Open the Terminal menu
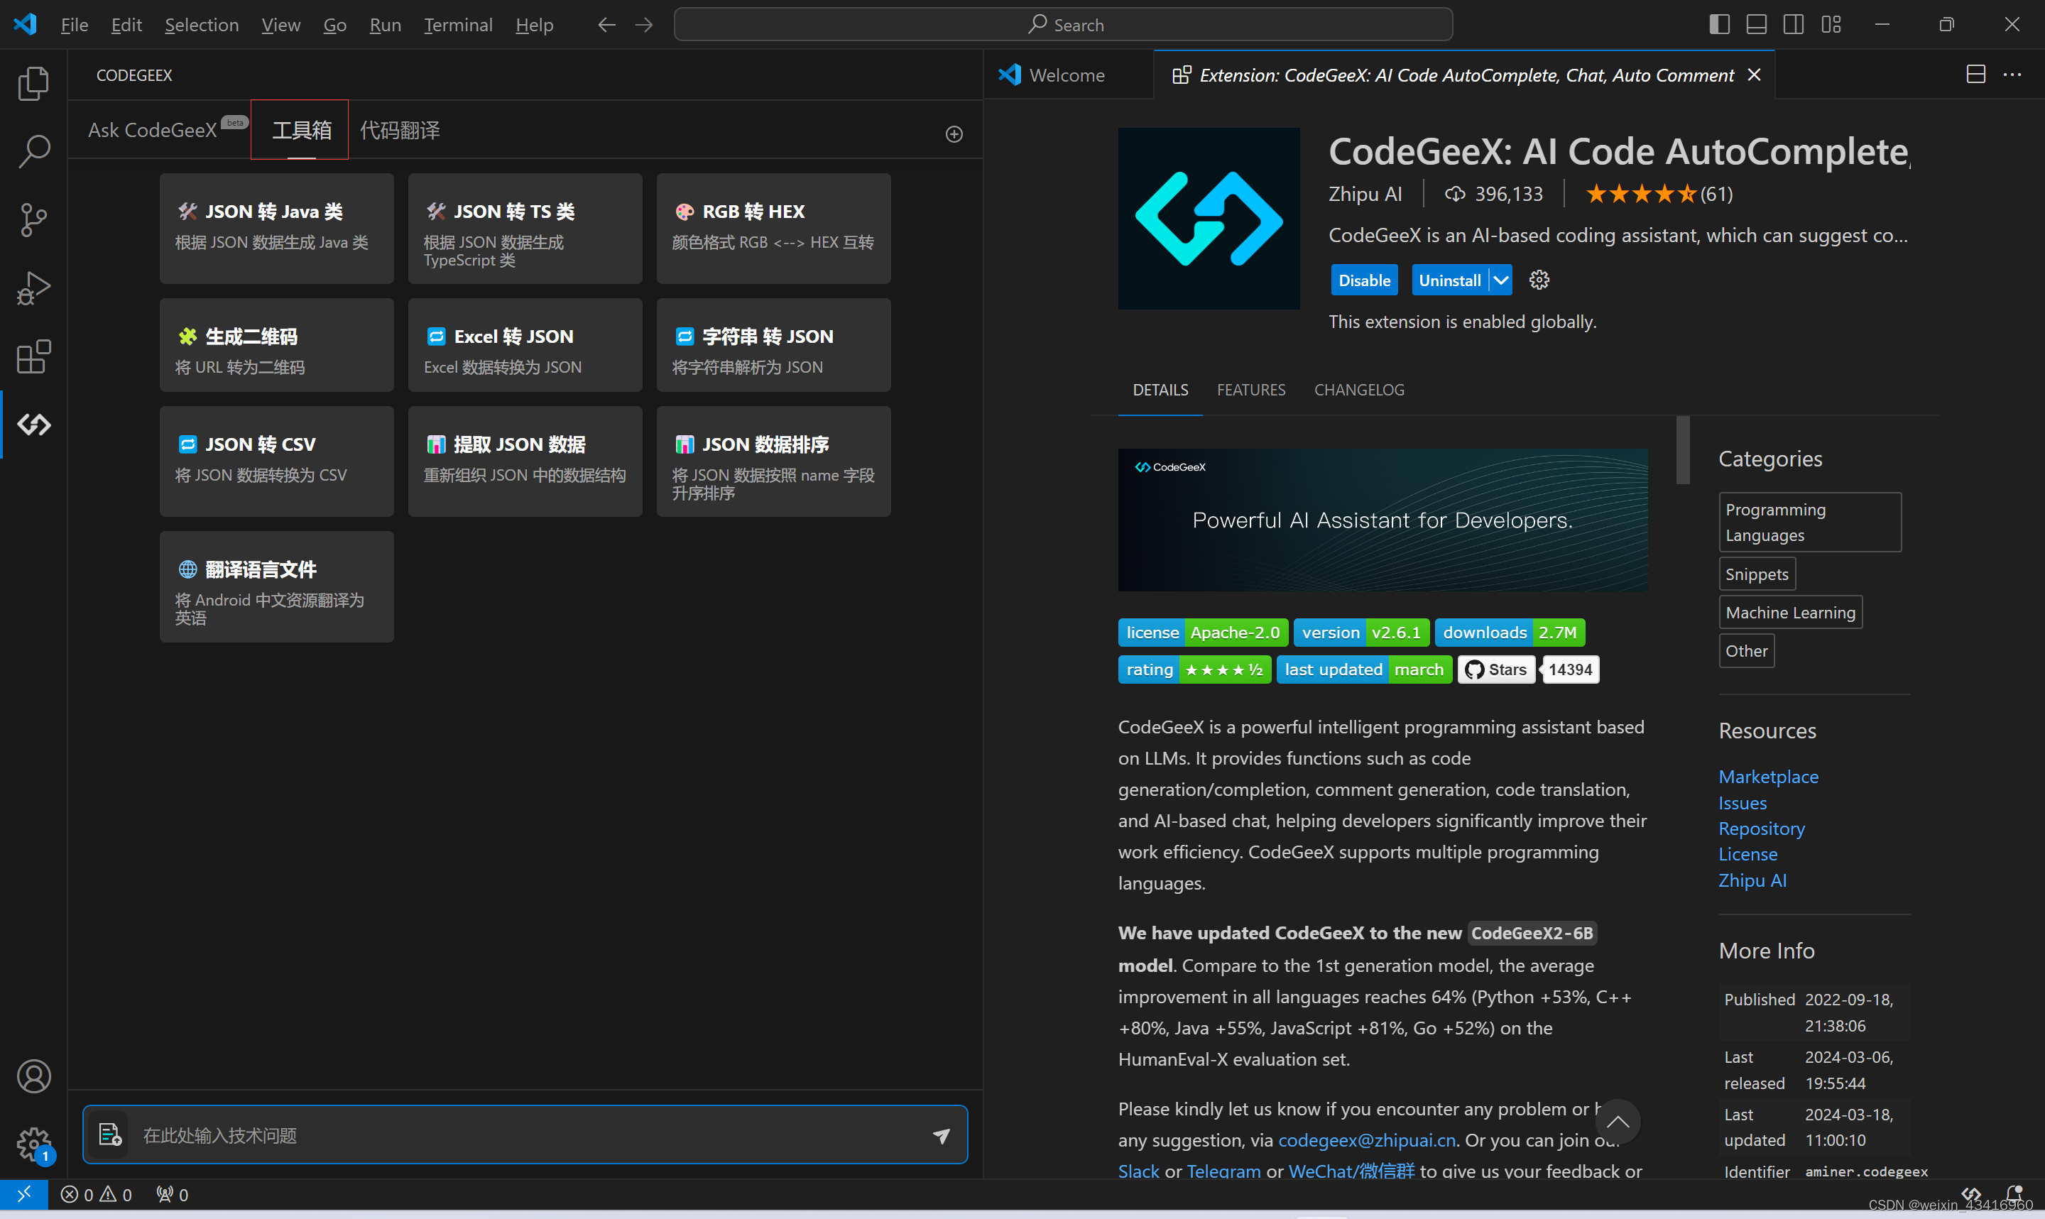The image size is (2045, 1219). 457,25
